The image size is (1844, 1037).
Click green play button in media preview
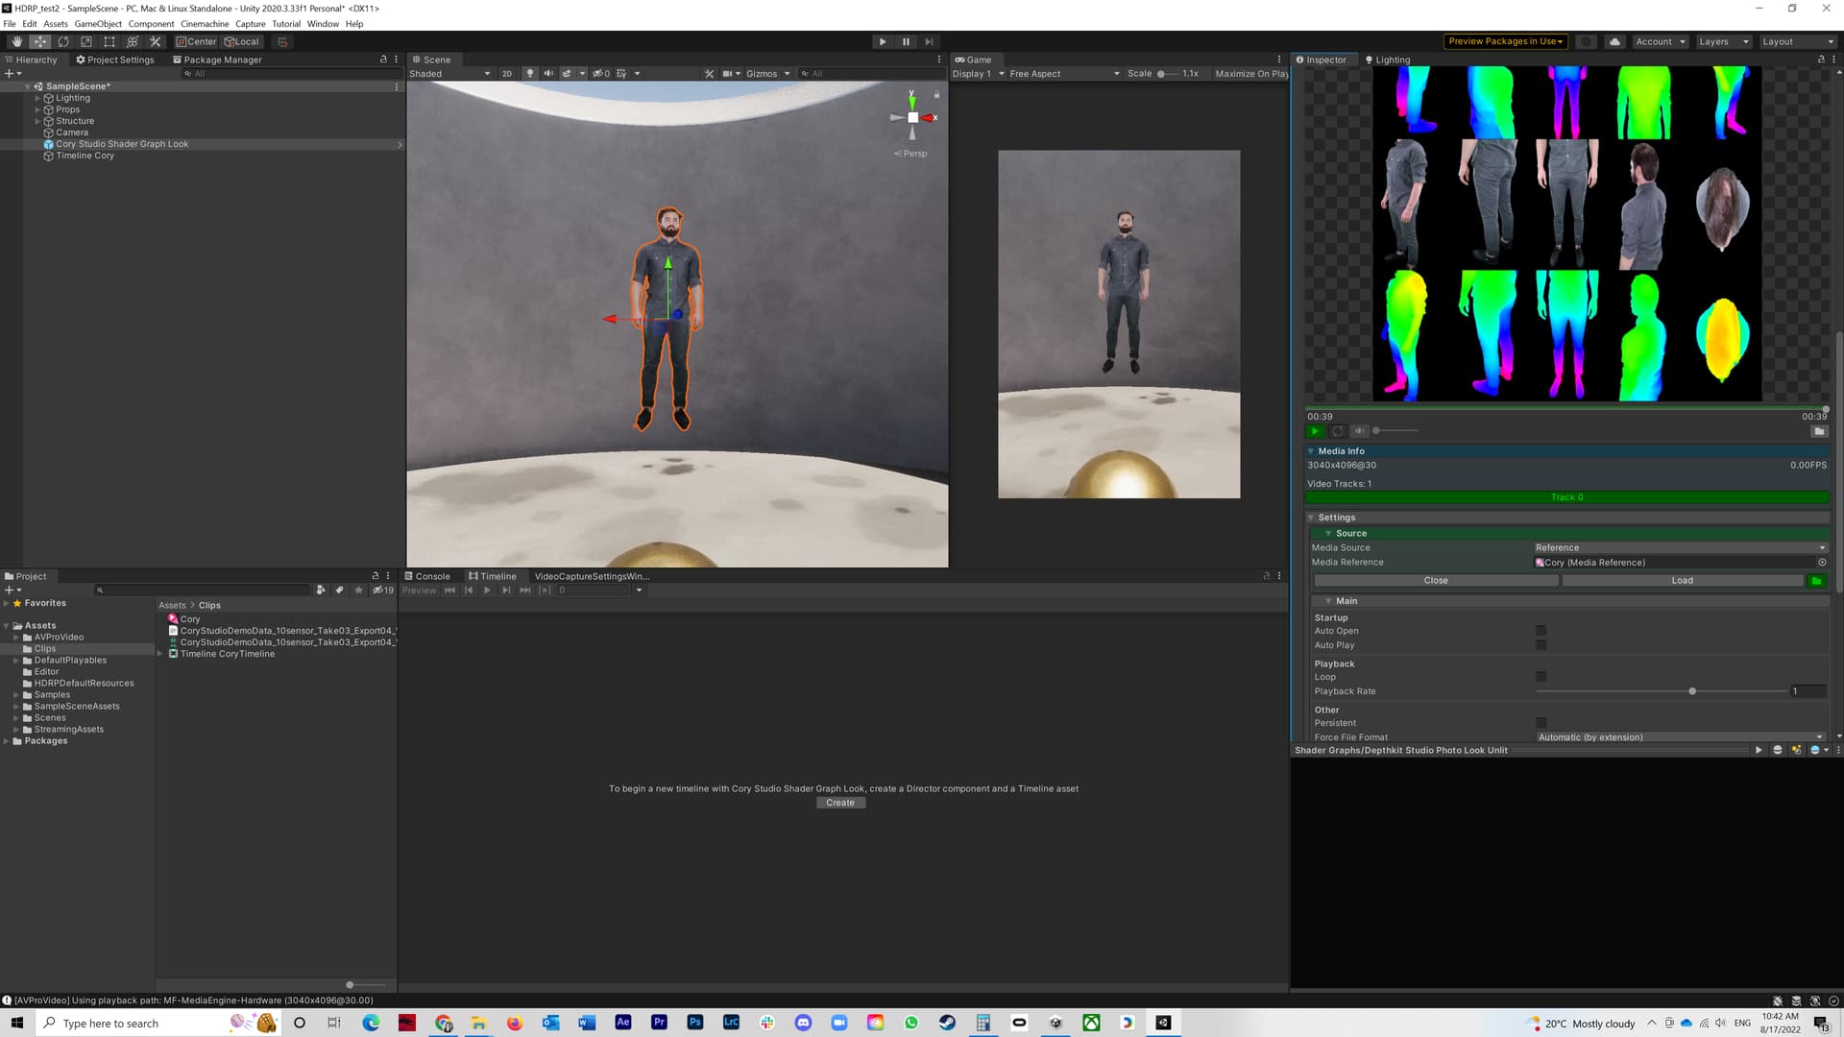1315,431
